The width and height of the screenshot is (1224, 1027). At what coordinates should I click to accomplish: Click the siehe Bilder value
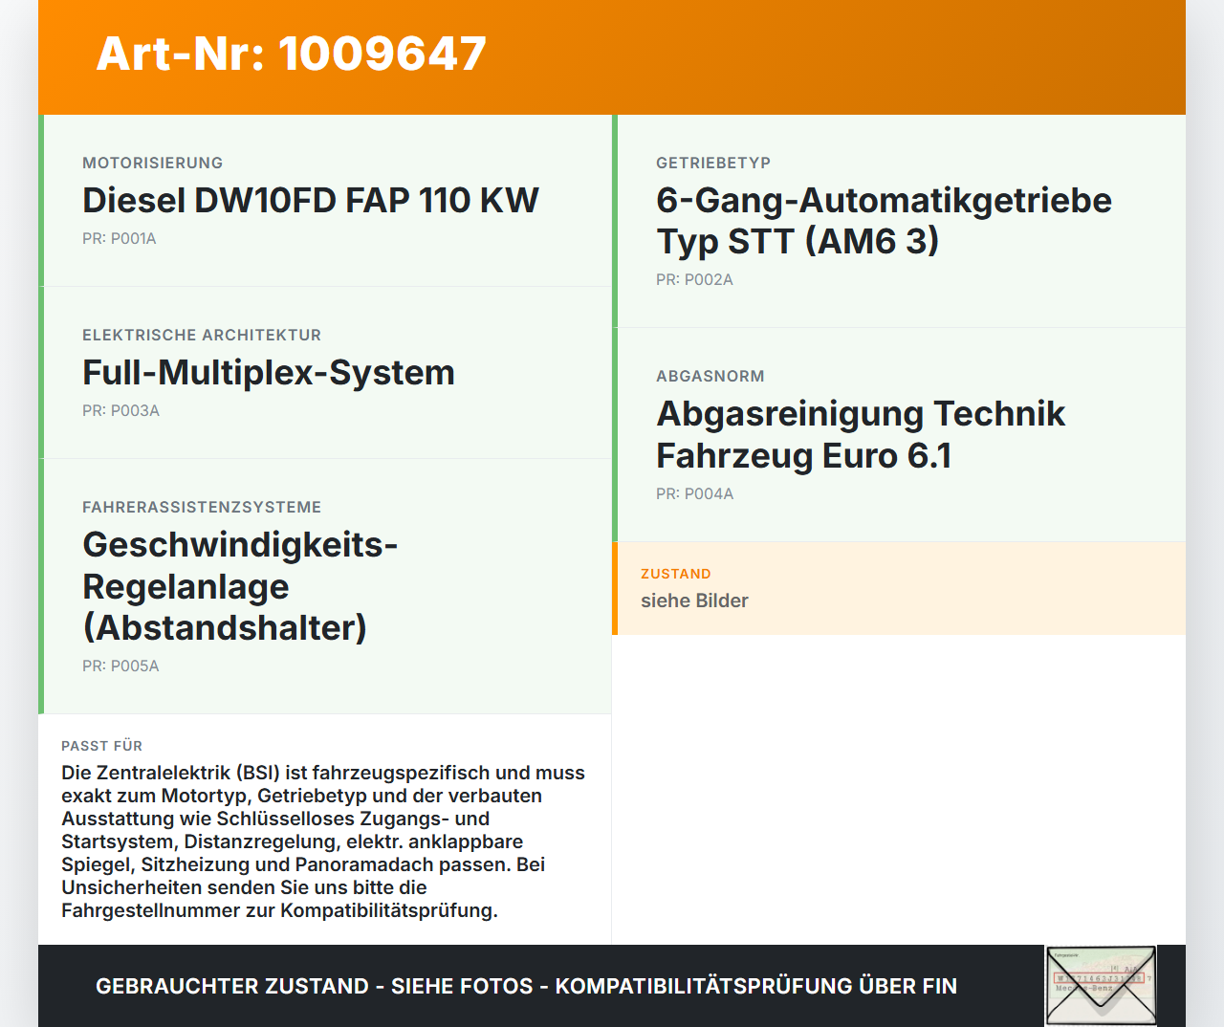click(694, 601)
